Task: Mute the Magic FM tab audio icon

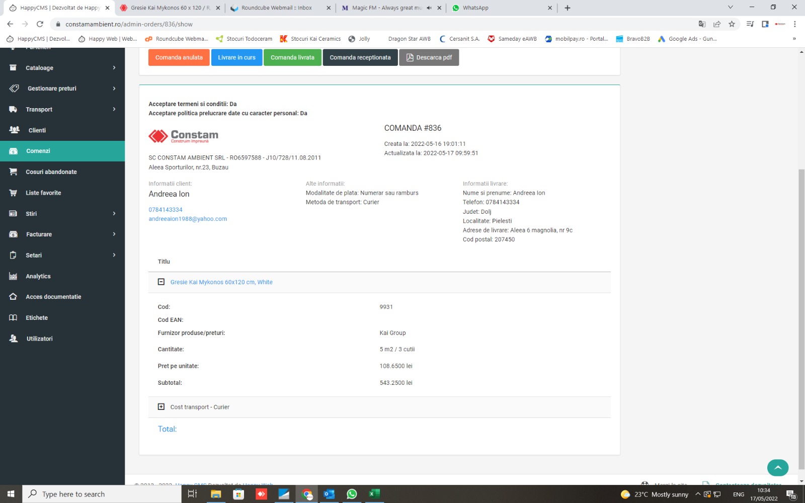Action: (429, 8)
